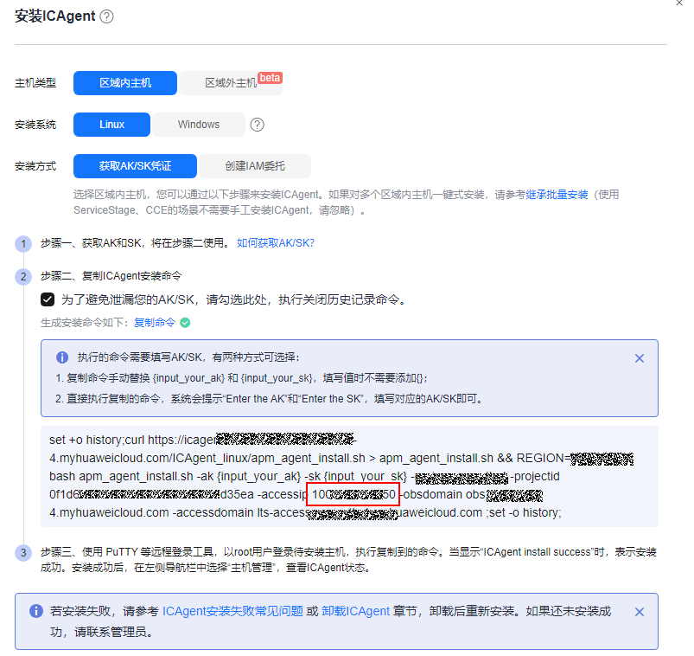Select 获取AK/SK凭证 installation method
The height and width of the screenshot is (656, 694).
point(135,166)
